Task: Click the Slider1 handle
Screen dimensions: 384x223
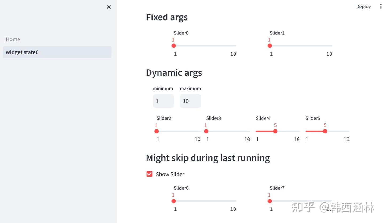Action: point(270,46)
